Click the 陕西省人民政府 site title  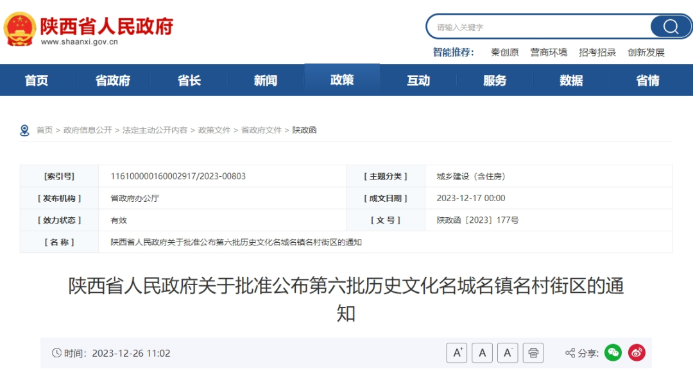tap(107, 26)
